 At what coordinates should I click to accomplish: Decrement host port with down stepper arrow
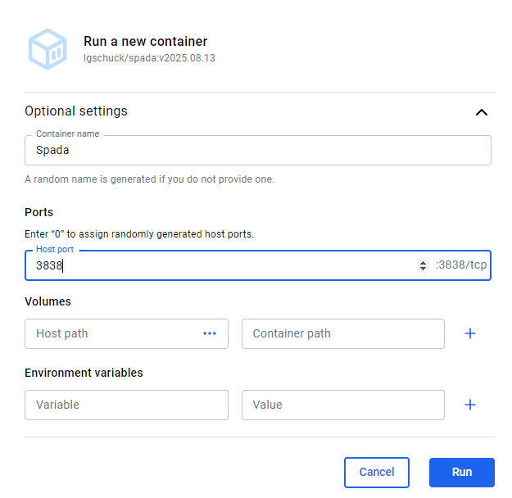(x=423, y=269)
